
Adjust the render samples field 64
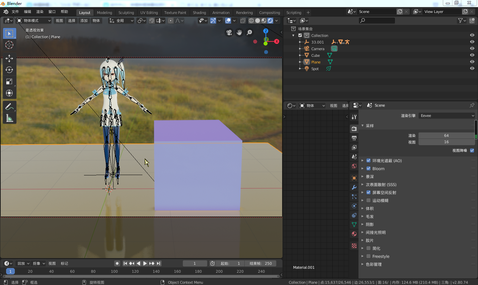click(x=446, y=136)
